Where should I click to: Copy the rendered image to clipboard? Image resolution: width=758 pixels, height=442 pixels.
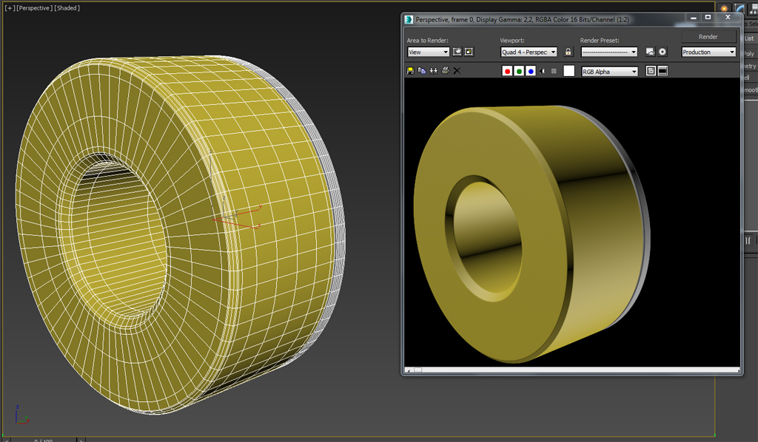422,71
